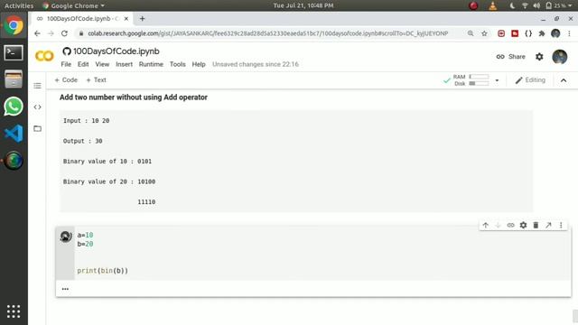Bookmark this page with star icon

point(484,33)
